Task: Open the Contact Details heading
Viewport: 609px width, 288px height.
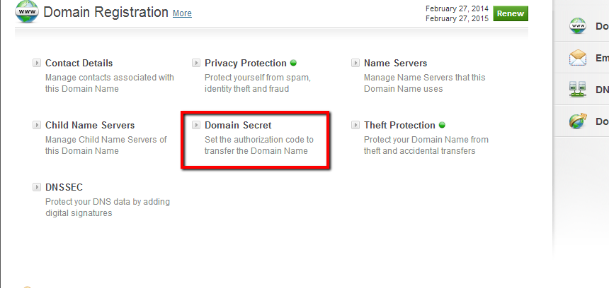Action: [79, 63]
